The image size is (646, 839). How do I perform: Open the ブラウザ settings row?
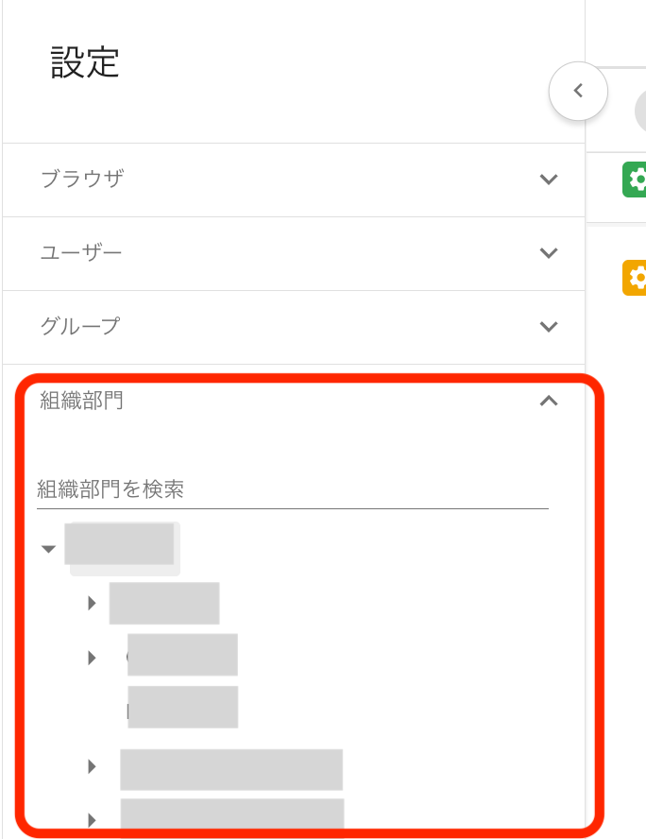(x=83, y=180)
